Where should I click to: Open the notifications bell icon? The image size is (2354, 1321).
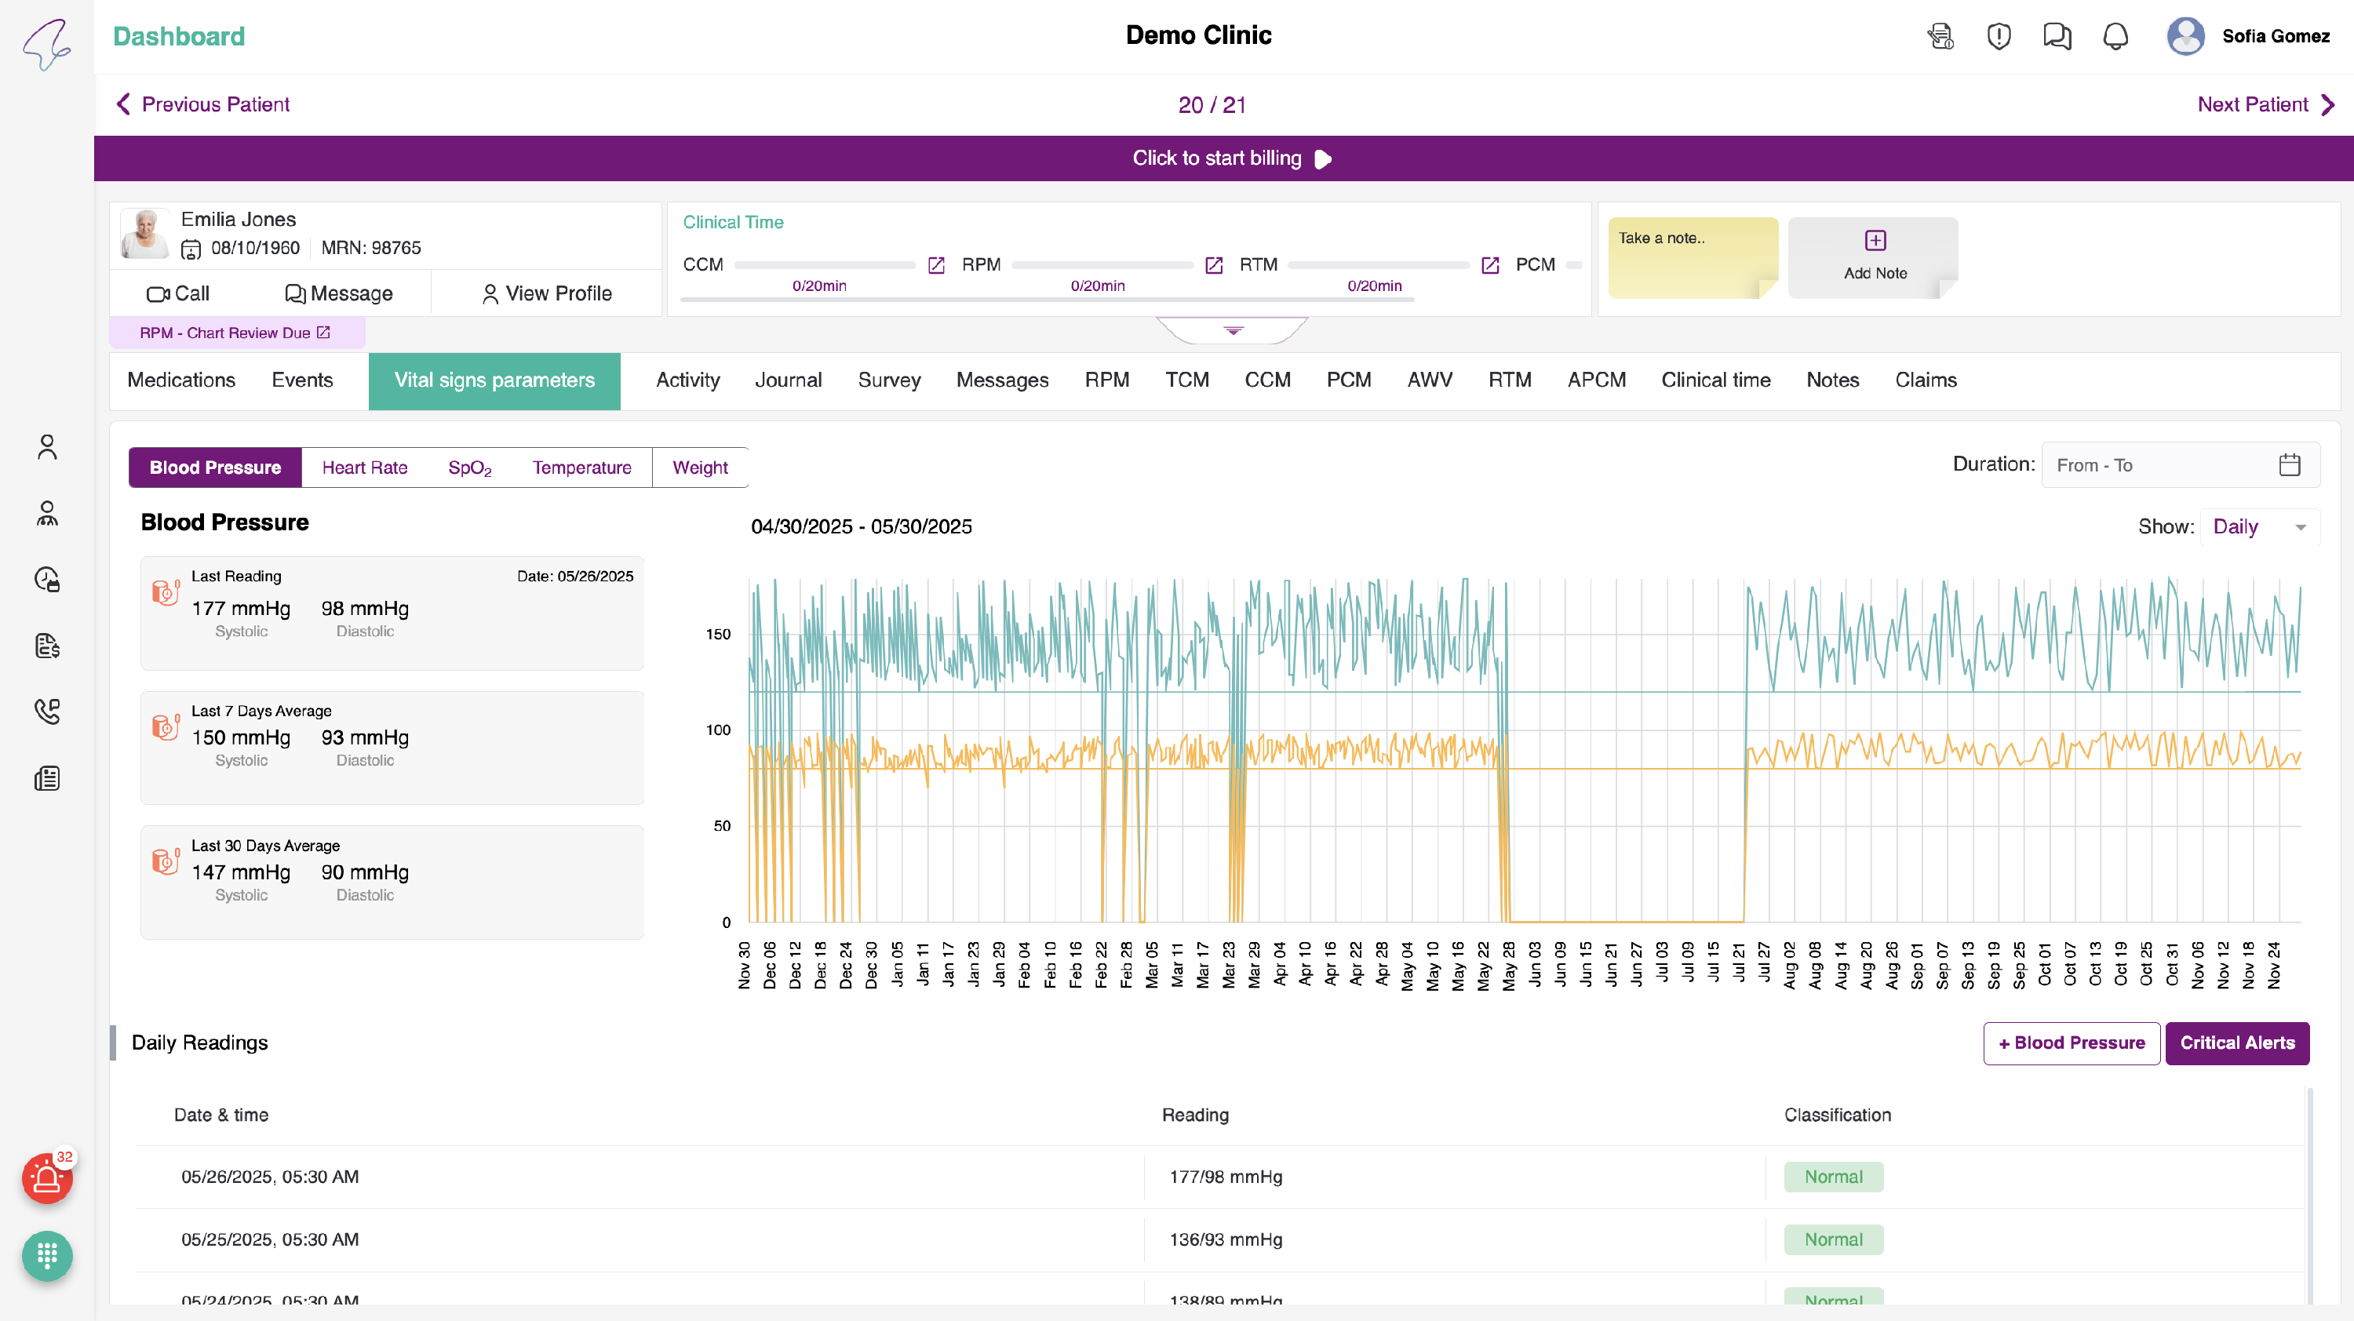point(2115,37)
